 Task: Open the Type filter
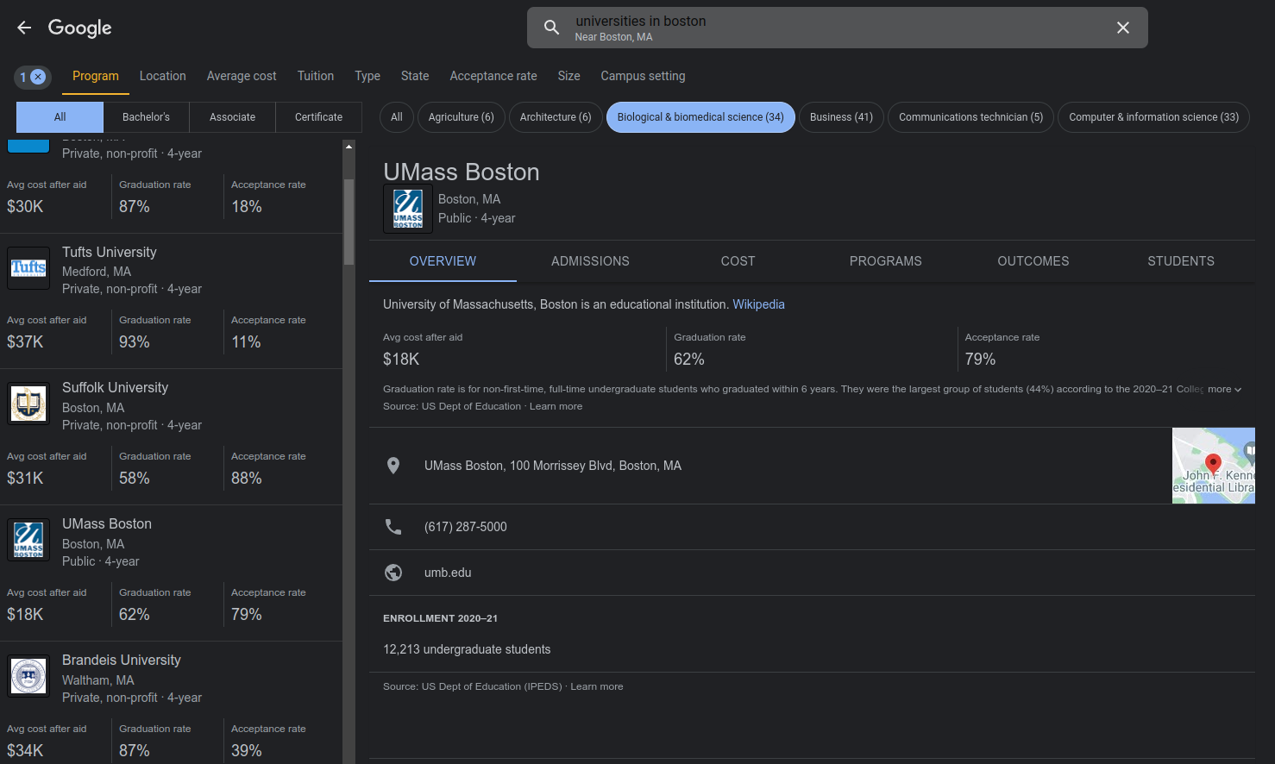(367, 76)
